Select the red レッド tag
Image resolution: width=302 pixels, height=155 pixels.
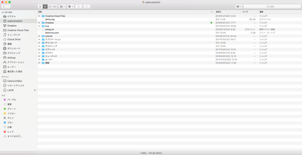click(x=10, y=132)
